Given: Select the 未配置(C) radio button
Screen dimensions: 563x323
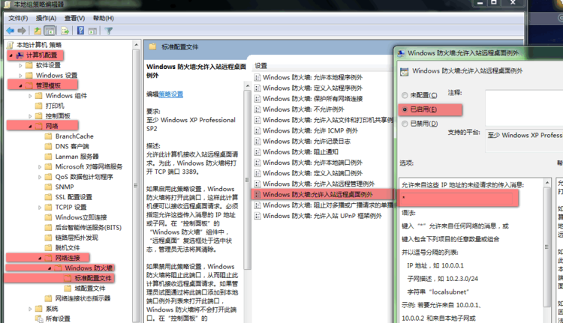Looking at the screenshot, I should [x=406, y=96].
